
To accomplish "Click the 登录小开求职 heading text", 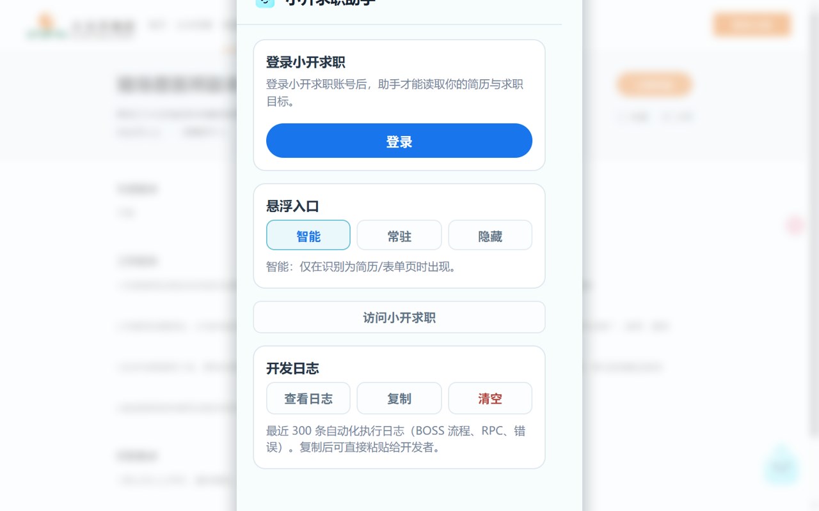I will click(306, 62).
